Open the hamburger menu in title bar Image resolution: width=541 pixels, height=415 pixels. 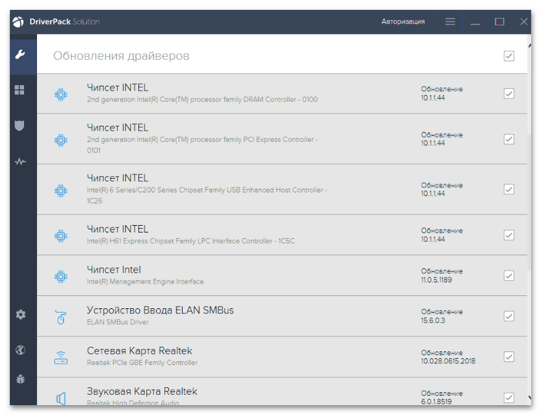click(x=450, y=22)
